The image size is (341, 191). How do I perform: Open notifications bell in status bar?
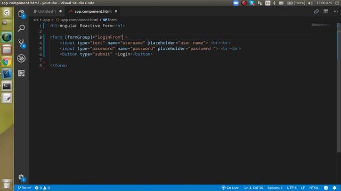(x=335, y=188)
